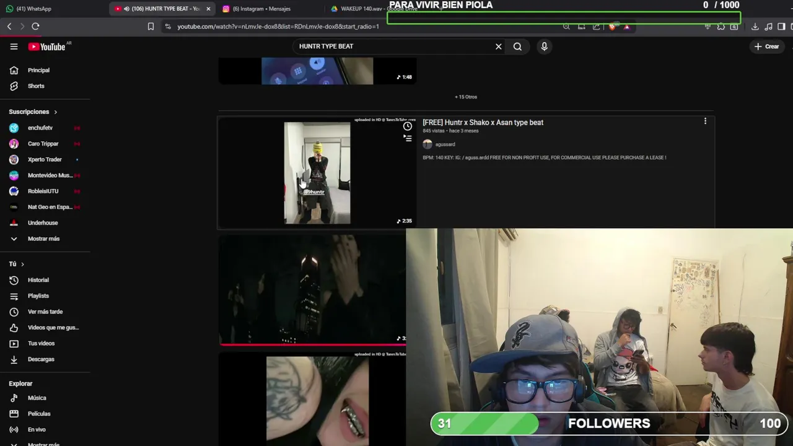Expand the Suscripciones section arrow

click(55, 112)
